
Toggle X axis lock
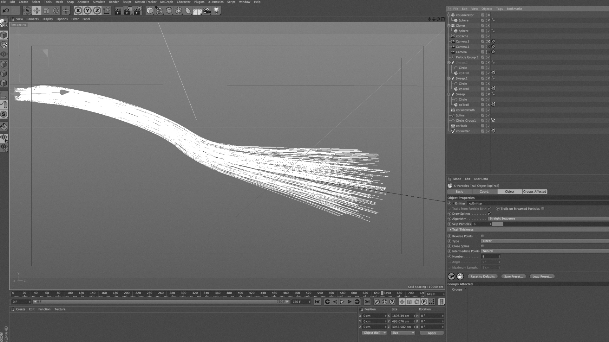[78, 10]
